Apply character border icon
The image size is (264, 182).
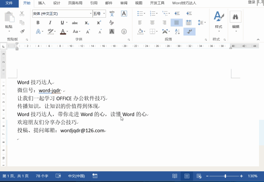[x=124, y=14]
